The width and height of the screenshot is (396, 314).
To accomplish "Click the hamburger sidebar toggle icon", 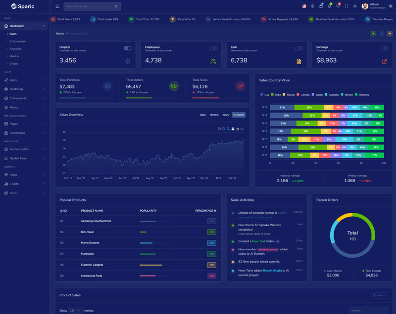I will click(x=57, y=6).
